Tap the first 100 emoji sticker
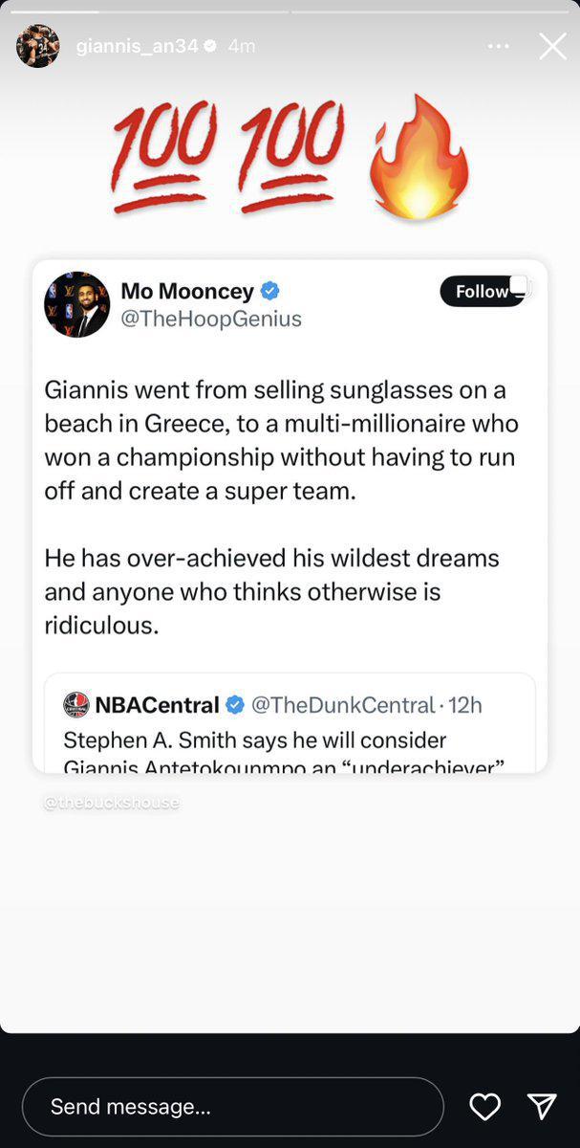Image resolution: width=580 pixels, height=1148 pixels. (163, 158)
